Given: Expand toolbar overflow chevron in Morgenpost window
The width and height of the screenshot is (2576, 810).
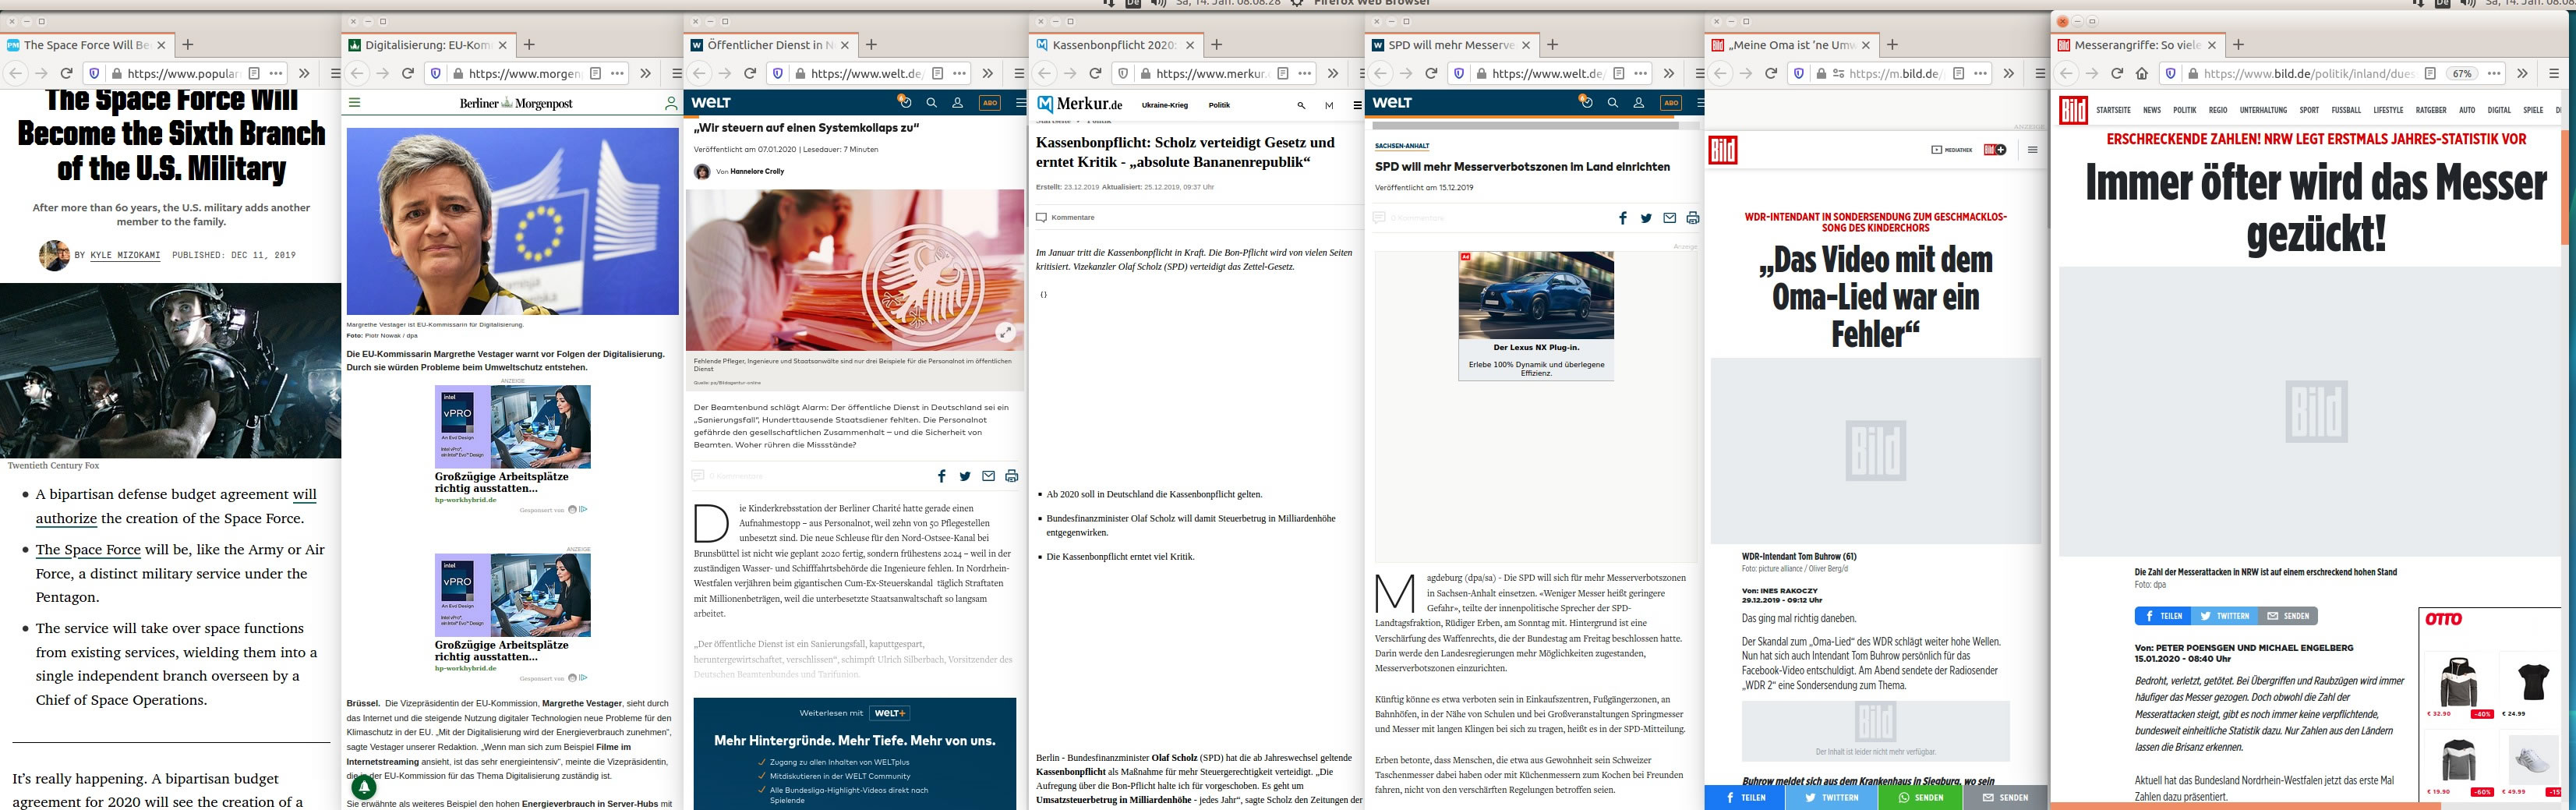Looking at the screenshot, I should point(646,73).
